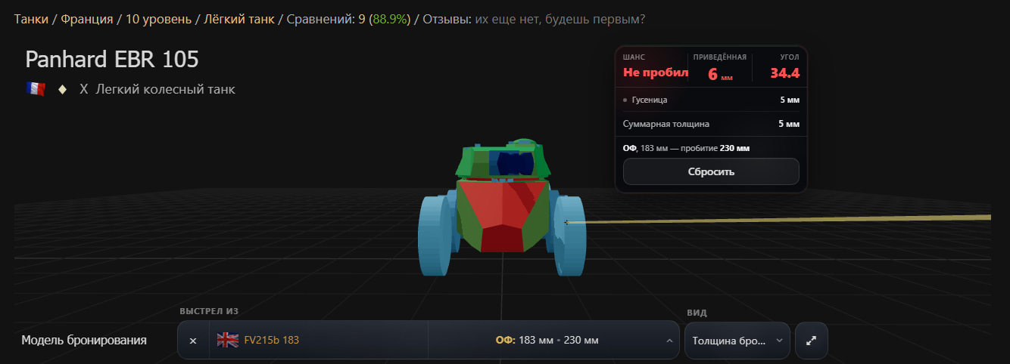Viewport: 1010px width, 364px height.
Task: Open the Танки breadcrumb link
Action: click(x=31, y=19)
